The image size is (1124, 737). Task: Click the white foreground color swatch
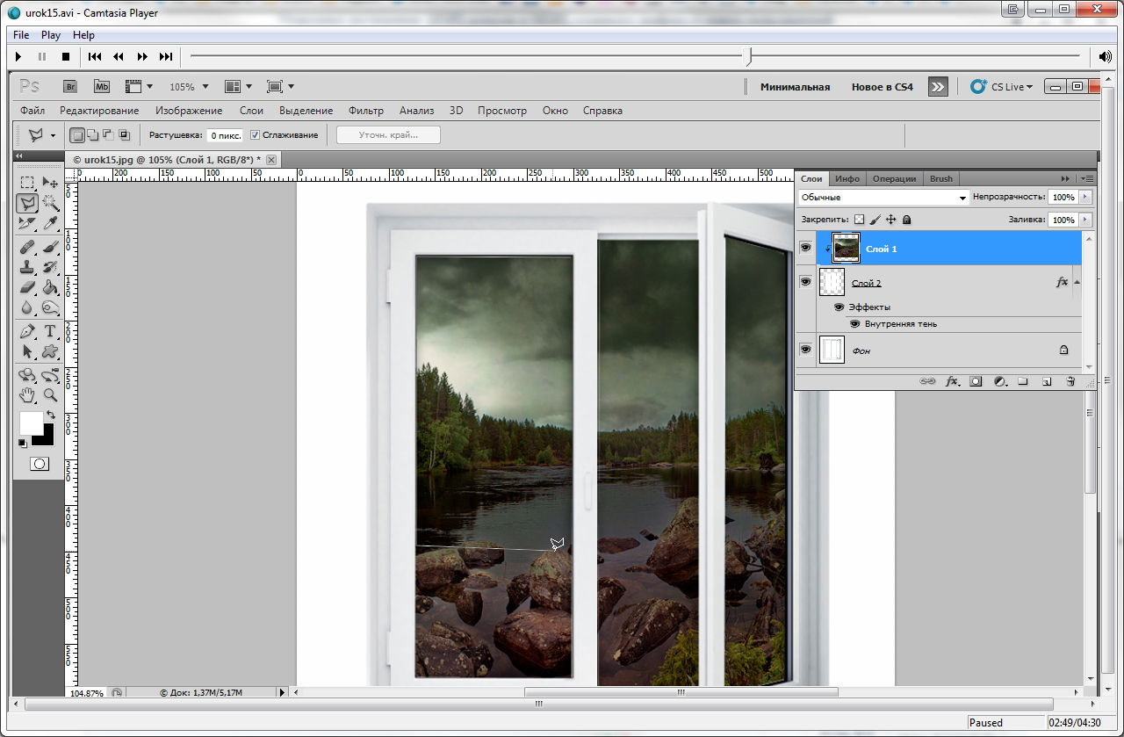pyautogui.click(x=31, y=423)
